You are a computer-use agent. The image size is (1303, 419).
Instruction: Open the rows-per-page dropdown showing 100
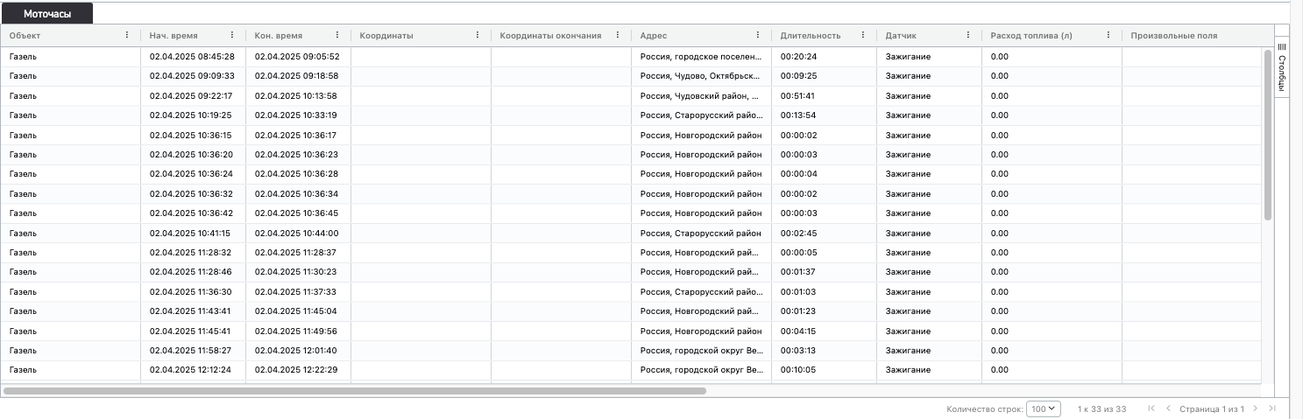[1044, 409]
